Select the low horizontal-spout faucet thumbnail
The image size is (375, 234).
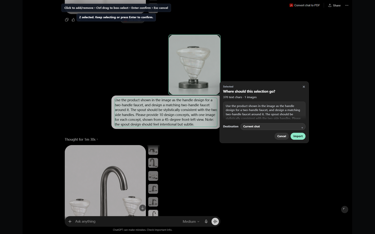[153, 150]
